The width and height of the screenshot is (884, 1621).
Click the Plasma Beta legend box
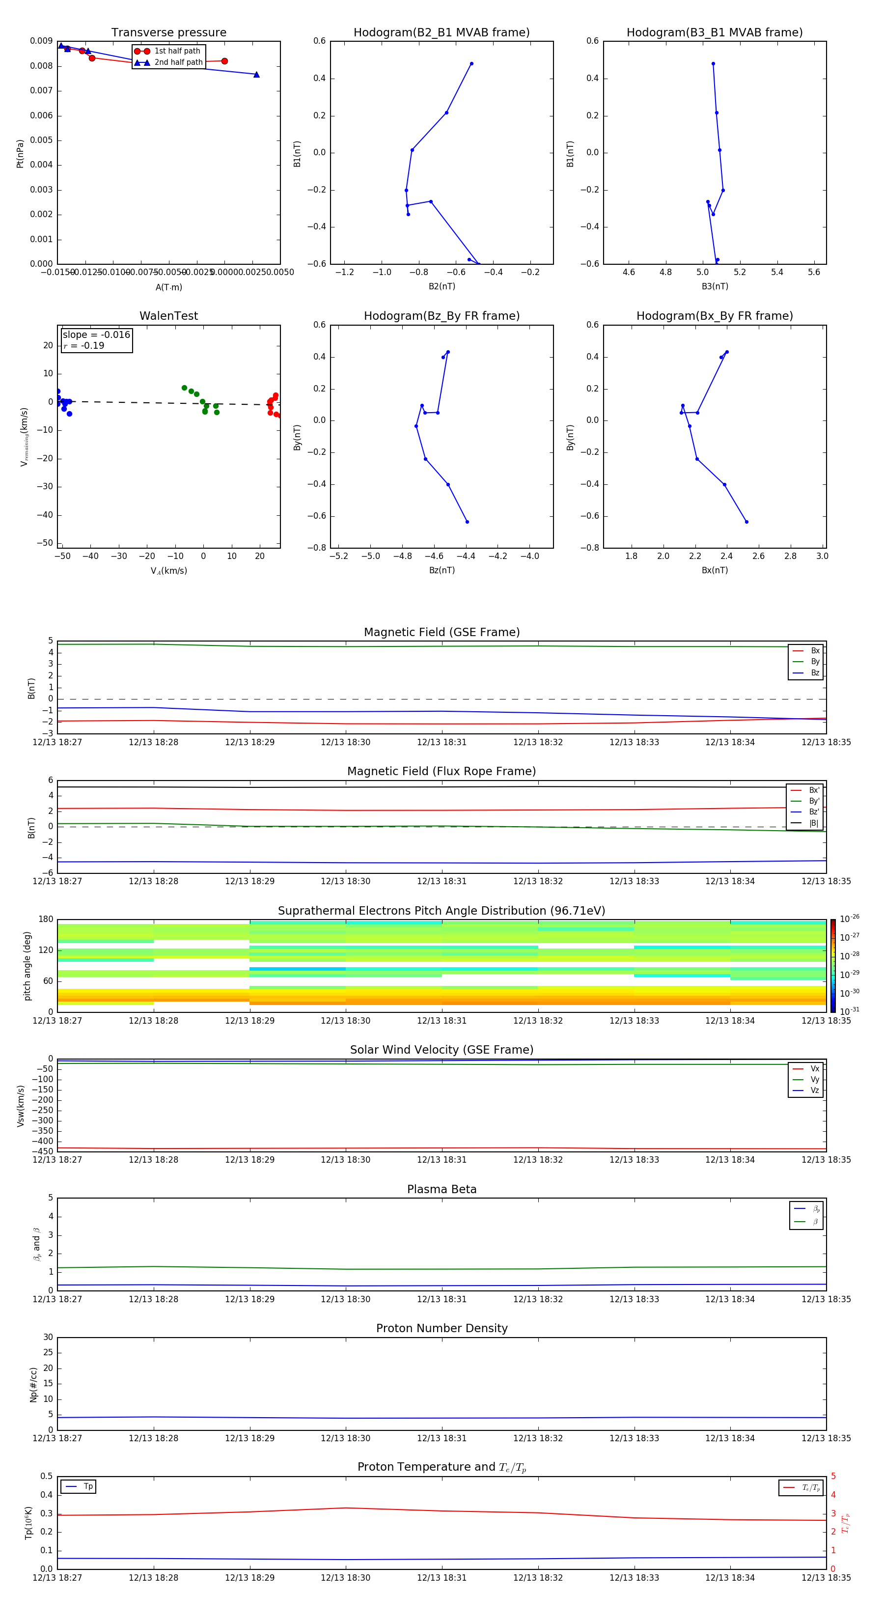[806, 1215]
